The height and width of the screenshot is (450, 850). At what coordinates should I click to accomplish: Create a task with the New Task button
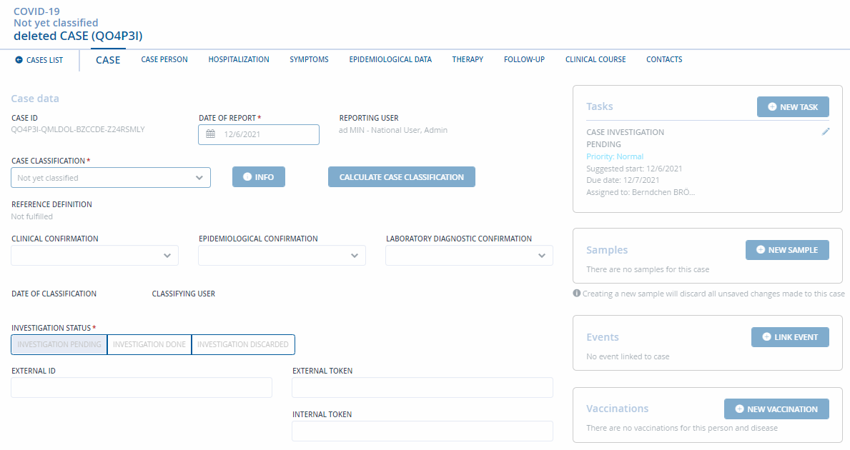(793, 106)
